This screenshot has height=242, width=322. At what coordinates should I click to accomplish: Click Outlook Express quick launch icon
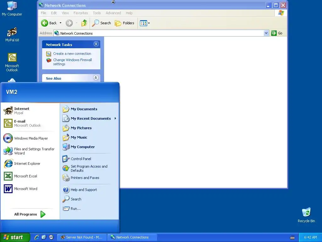pyautogui.click(x=44, y=237)
